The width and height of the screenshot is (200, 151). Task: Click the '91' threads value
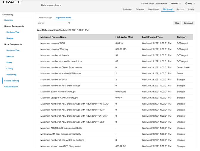(x=117, y=55)
